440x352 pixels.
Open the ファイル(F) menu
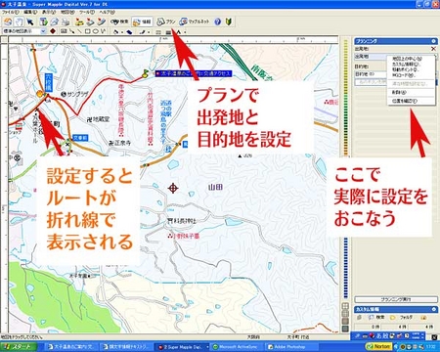(x=10, y=13)
